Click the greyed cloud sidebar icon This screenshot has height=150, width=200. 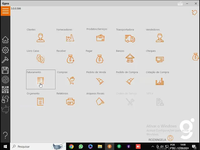click(x=5, y=109)
